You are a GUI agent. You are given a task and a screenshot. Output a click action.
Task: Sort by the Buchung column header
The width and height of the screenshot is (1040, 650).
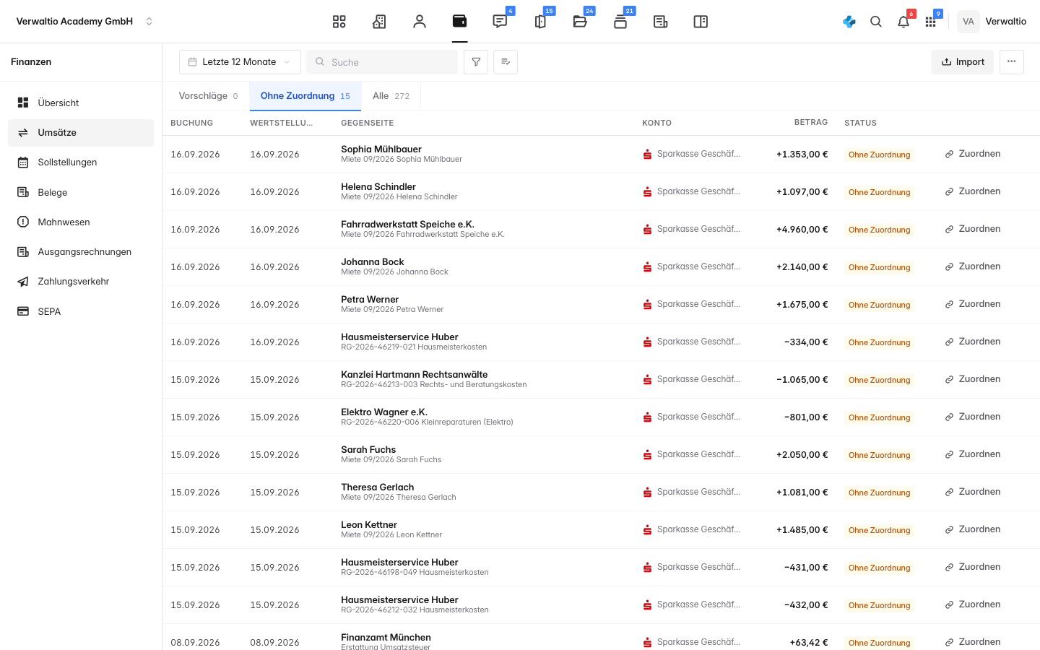point(192,123)
